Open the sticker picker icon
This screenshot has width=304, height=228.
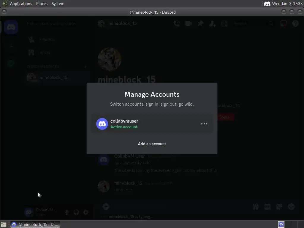click(279, 207)
